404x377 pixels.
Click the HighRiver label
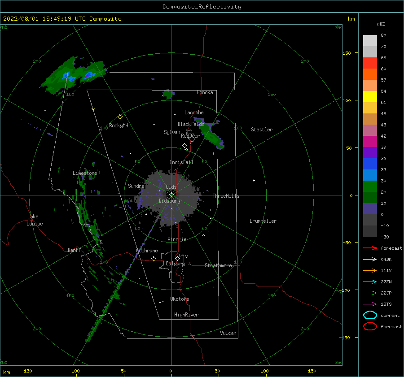coord(186,315)
